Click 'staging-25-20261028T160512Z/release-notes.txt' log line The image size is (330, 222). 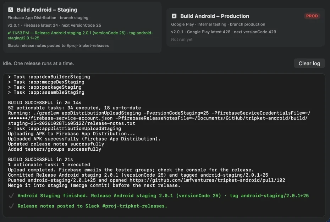click(x=72, y=123)
